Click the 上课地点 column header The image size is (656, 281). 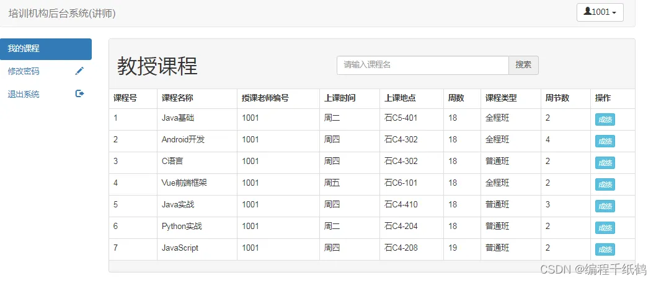click(x=400, y=98)
